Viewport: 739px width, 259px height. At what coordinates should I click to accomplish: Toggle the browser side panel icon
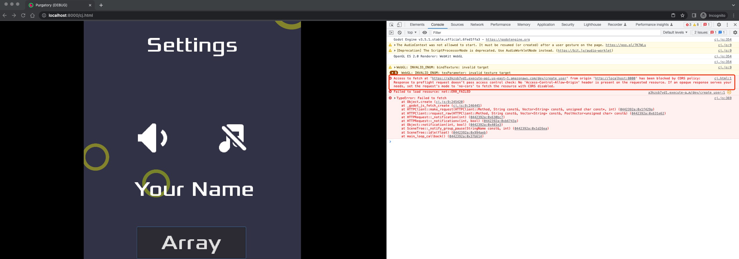click(694, 15)
